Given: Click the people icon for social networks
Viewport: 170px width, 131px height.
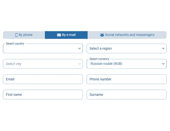Looking at the screenshot, I should coord(102,35).
